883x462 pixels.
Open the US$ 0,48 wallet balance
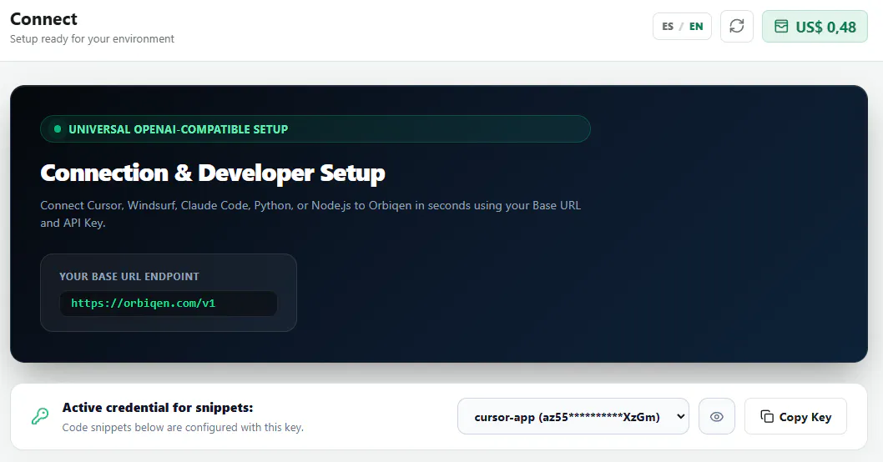point(815,27)
